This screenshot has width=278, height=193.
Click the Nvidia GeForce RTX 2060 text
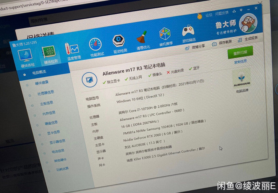coord(153,136)
